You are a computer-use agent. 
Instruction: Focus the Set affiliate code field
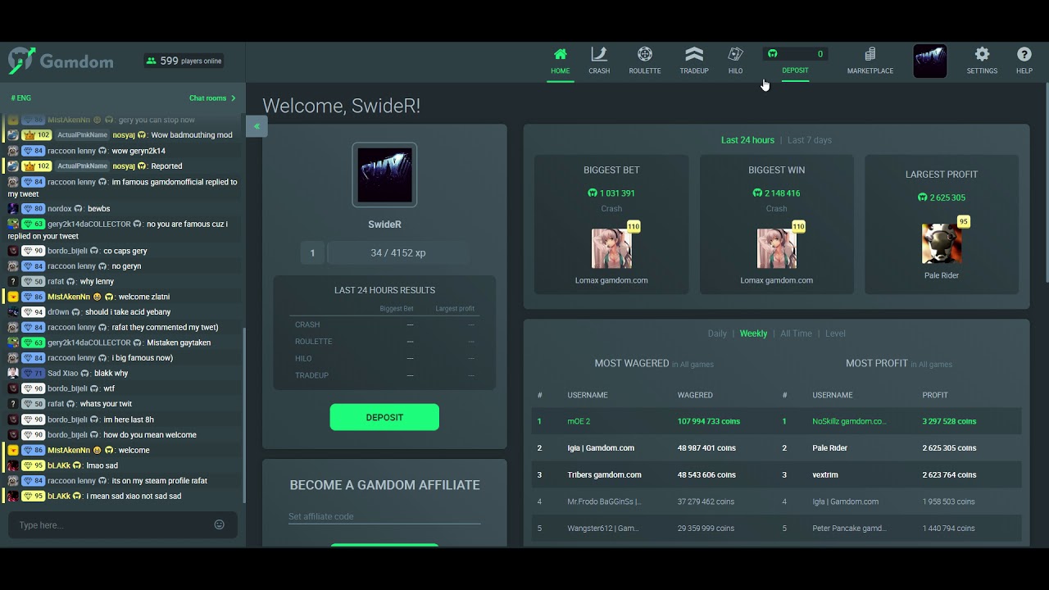coord(384,516)
